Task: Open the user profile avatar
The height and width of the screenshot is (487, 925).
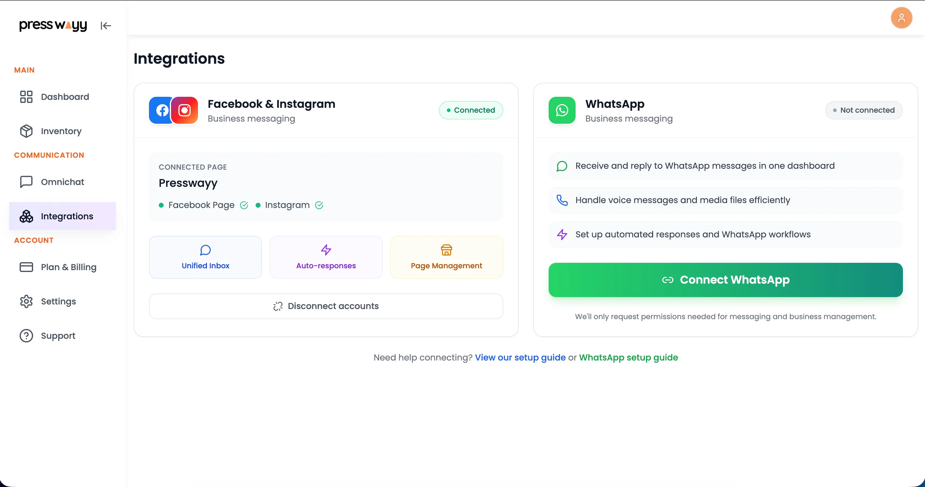Action: pyautogui.click(x=901, y=17)
